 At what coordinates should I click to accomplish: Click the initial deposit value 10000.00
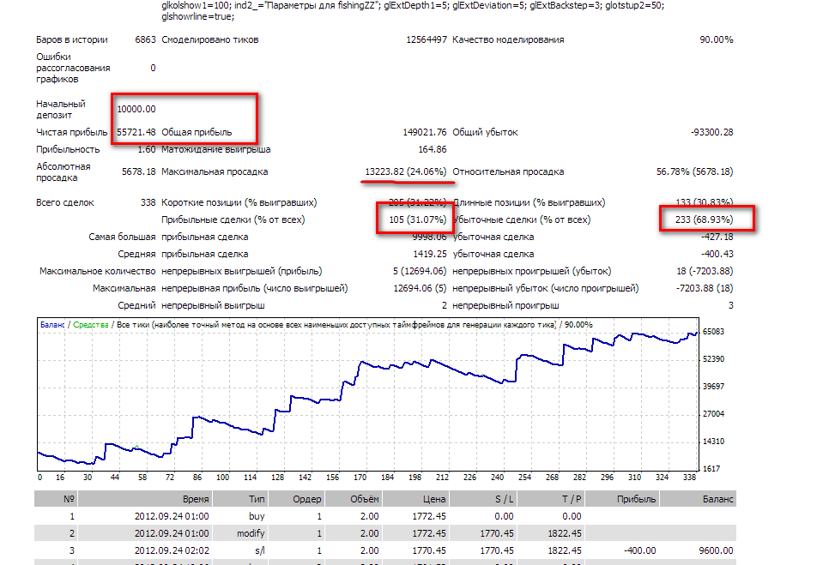(136, 109)
